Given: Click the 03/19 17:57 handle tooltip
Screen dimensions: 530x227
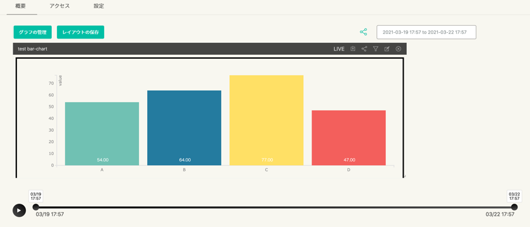Looking at the screenshot, I should 36,196.
